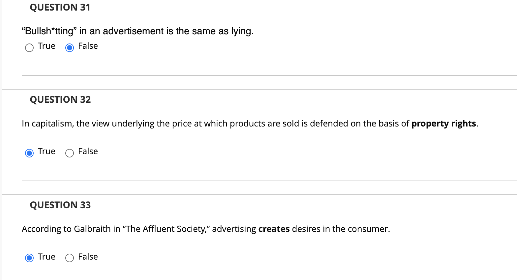517x280 pixels.
Task: Click the QUESTION 31 heading
Action: pos(60,7)
